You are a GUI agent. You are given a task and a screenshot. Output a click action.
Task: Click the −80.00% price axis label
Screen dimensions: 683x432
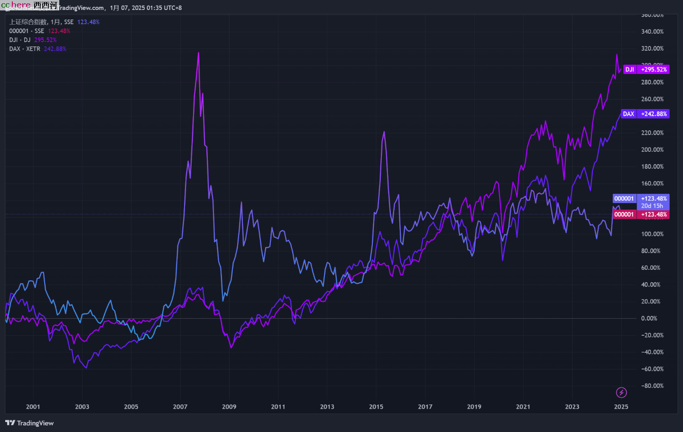(x=652, y=386)
